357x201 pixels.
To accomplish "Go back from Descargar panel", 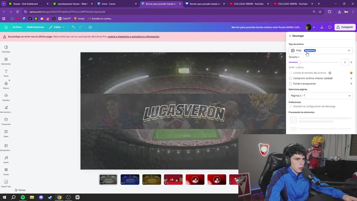I will [290, 36].
